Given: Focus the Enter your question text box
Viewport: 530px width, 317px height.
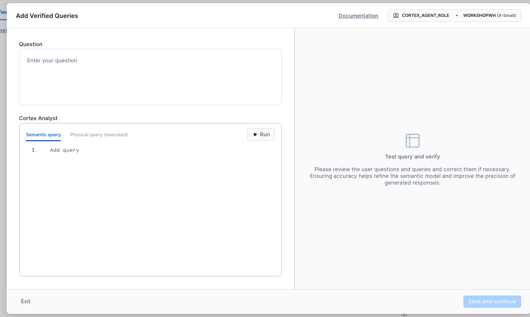Looking at the screenshot, I should point(150,77).
